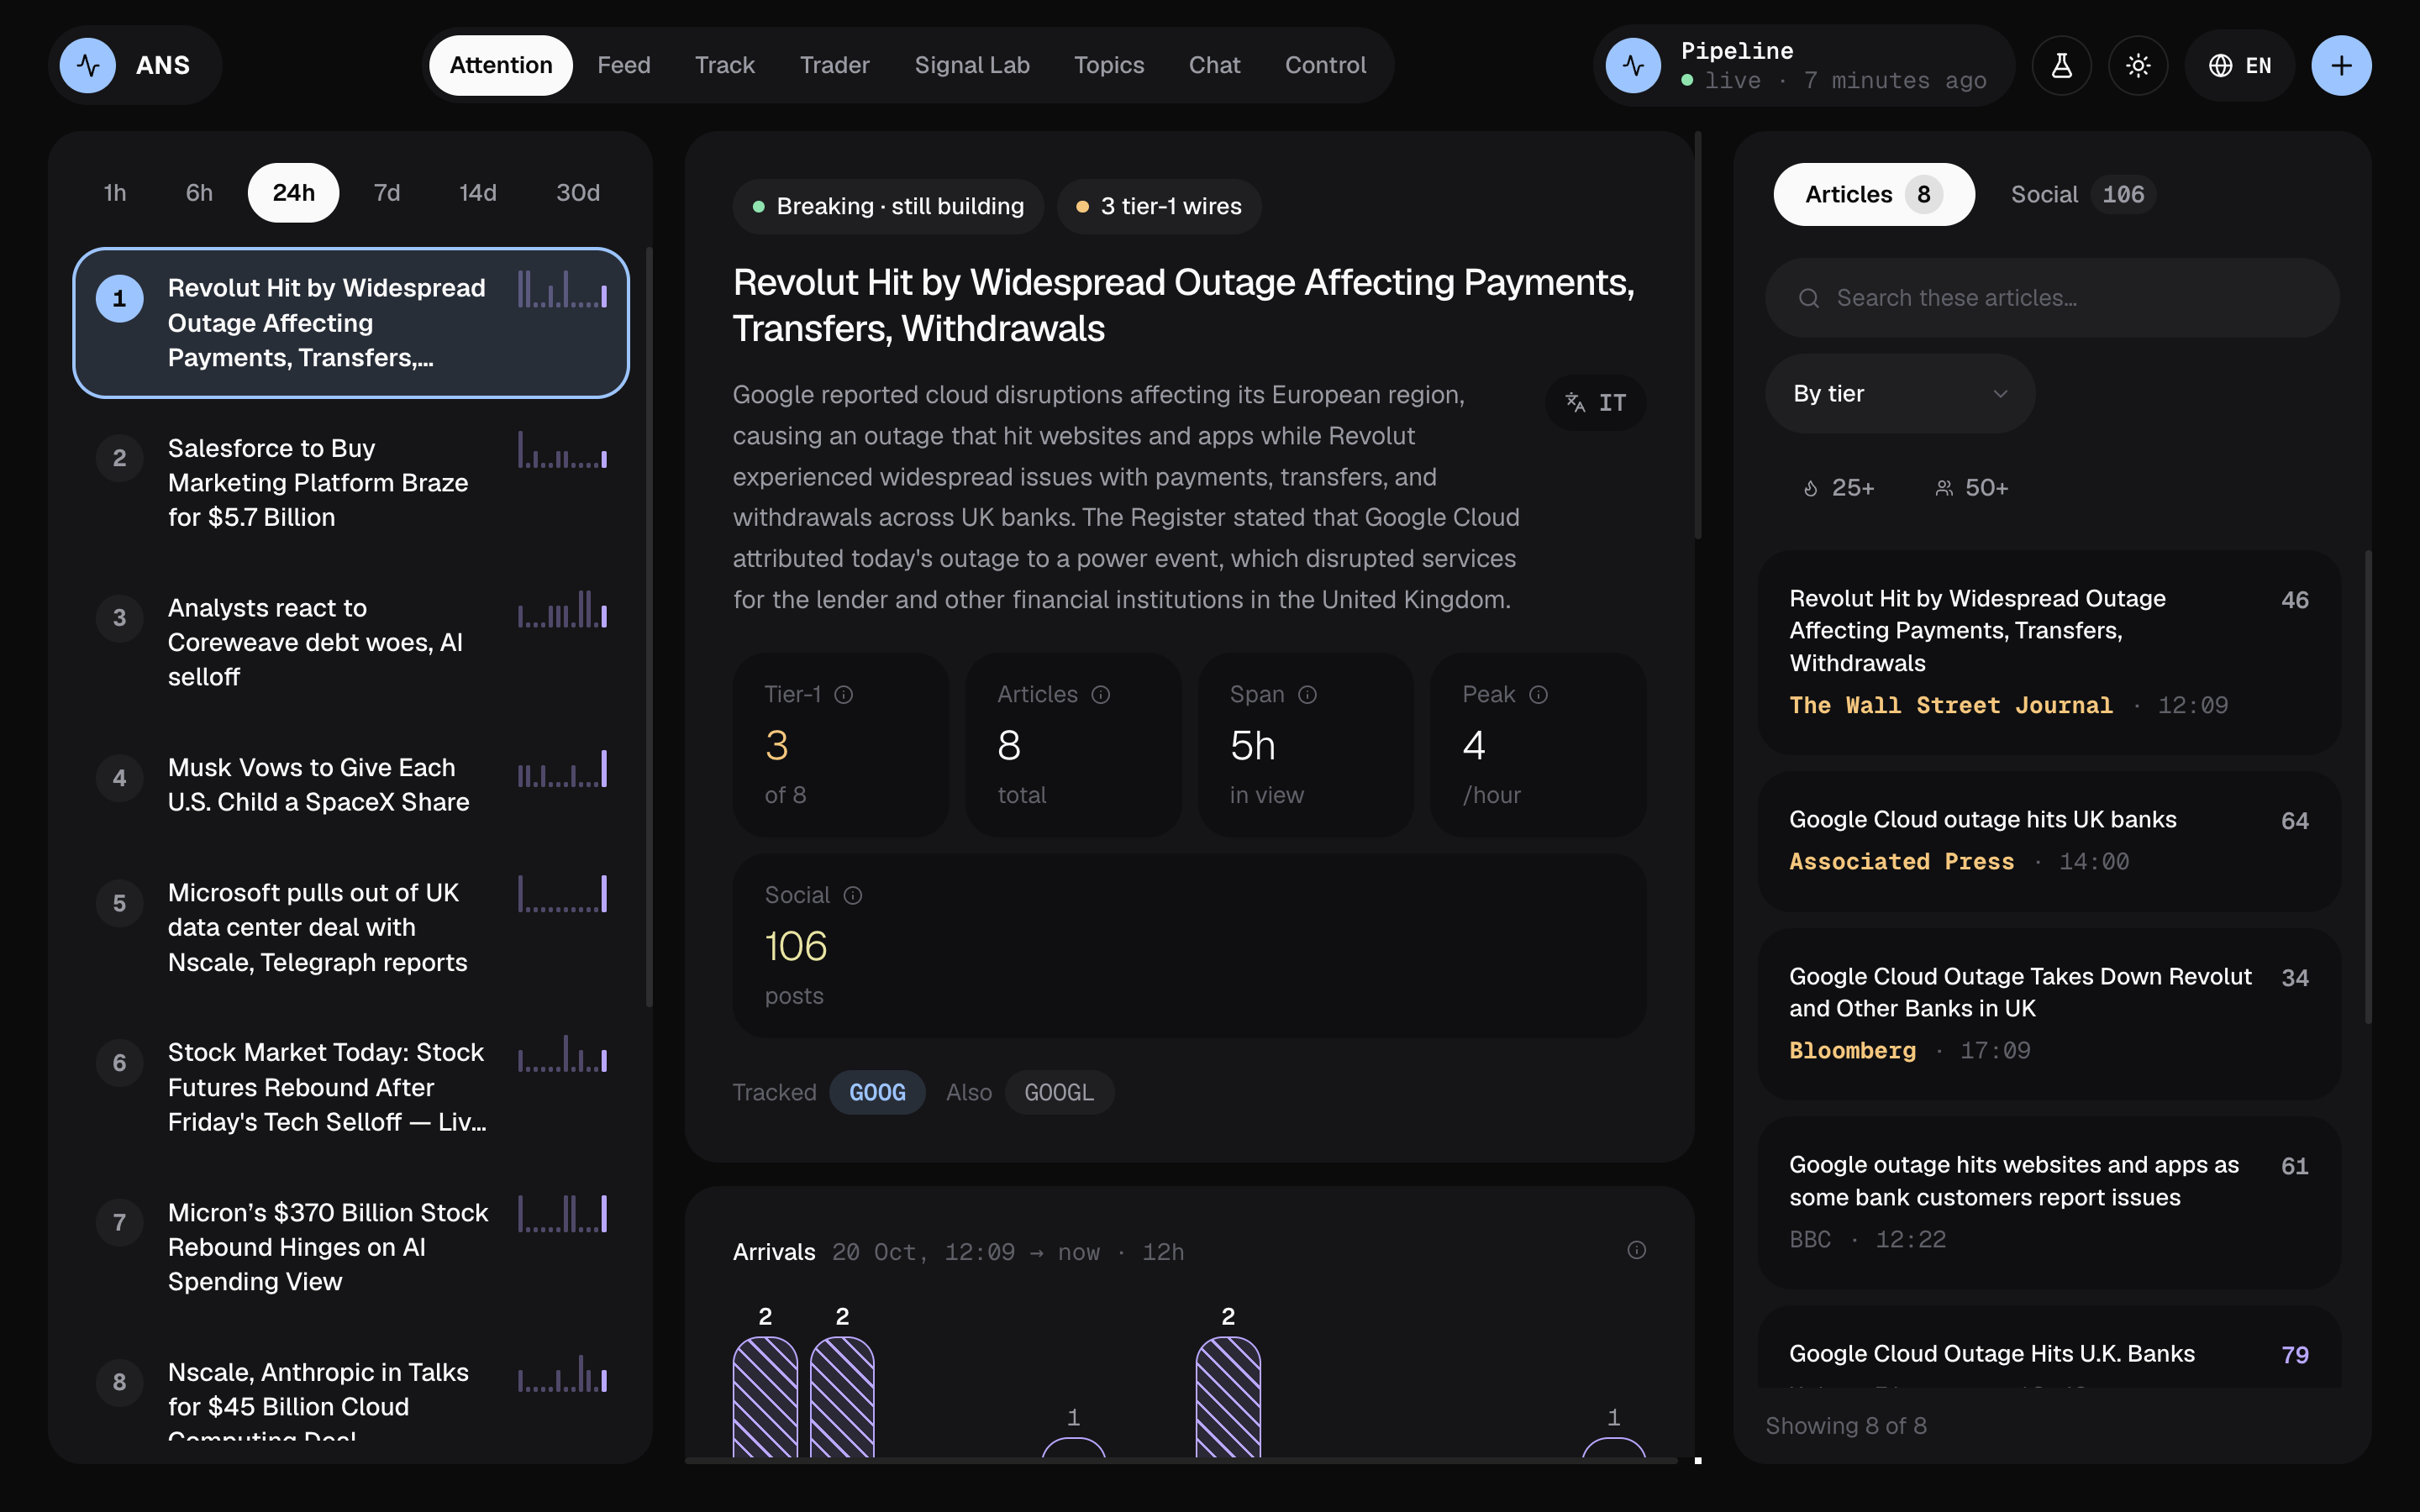The width and height of the screenshot is (2420, 1512).
Task: Click the Tier-1 info icon
Action: (x=843, y=694)
